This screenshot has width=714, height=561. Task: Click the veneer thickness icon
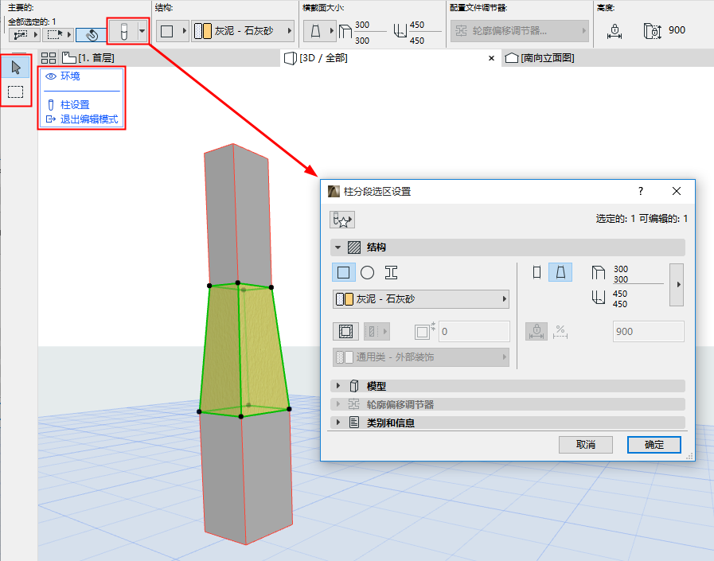click(424, 331)
